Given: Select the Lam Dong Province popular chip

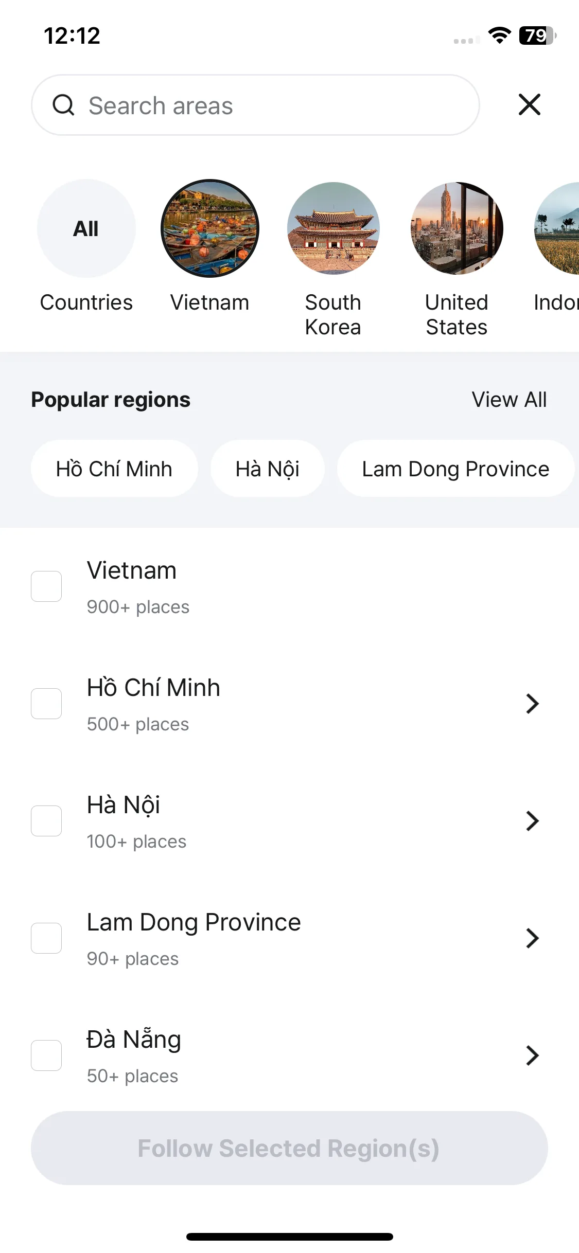Looking at the screenshot, I should click(456, 469).
